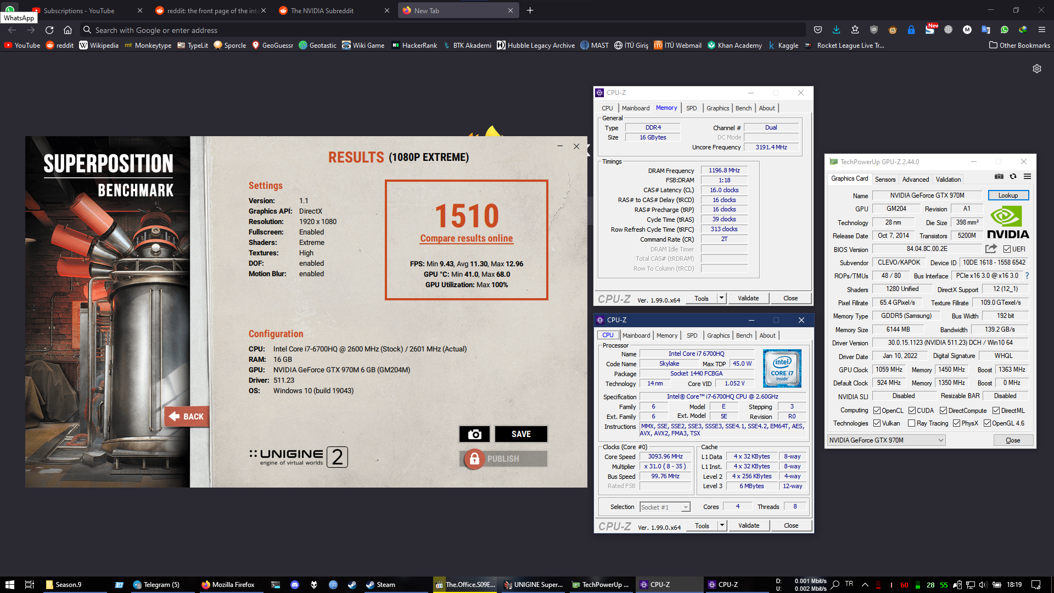Click Compare results online link
Screen dimensions: 1054x593
467,238
